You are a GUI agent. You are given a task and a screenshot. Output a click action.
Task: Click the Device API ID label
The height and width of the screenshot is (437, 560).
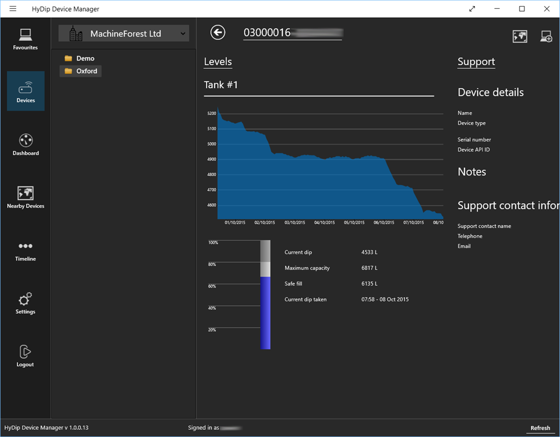click(x=473, y=149)
